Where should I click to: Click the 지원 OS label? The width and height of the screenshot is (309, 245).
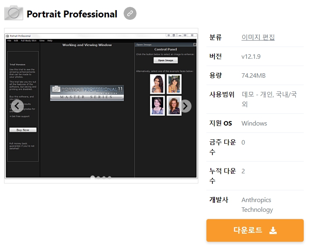tap(221, 123)
